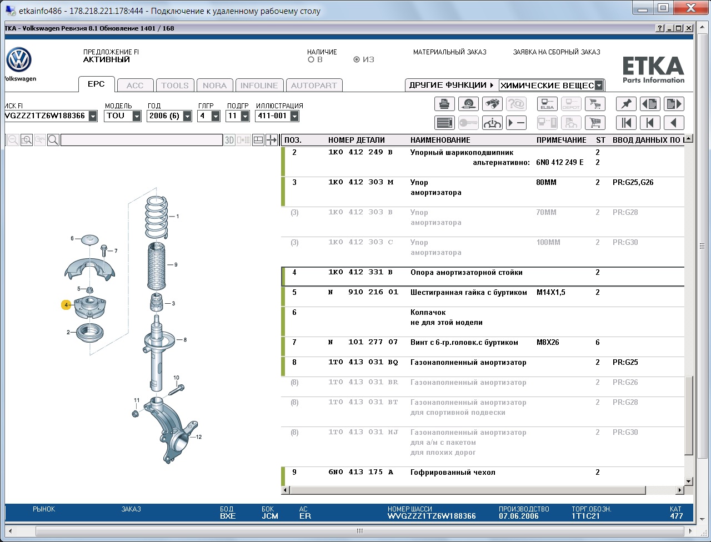Click МАТЕРИАЛЬНЫЙ ЗАКАЗ label

450,52
